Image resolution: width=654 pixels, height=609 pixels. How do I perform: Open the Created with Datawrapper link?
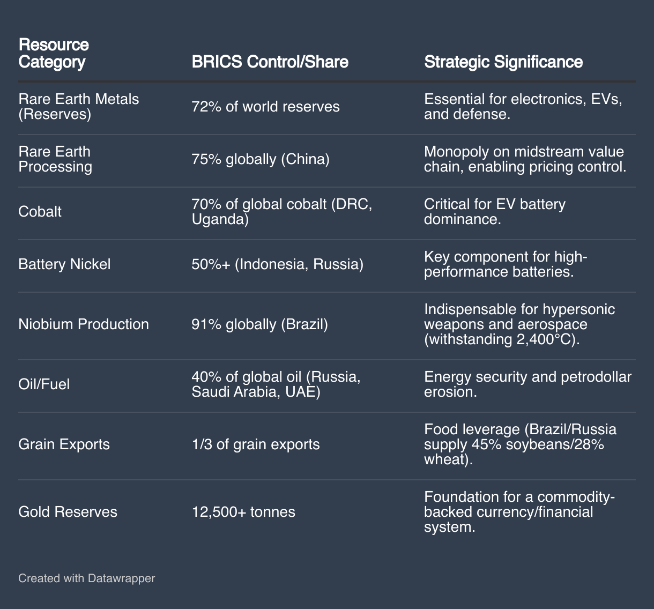[x=86, y=578]
